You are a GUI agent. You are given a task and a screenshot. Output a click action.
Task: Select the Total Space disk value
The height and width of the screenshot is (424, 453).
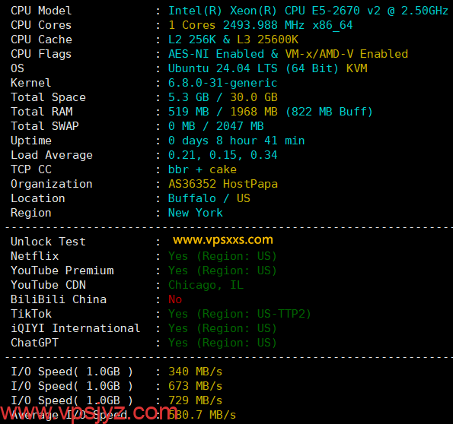[x=223, y=97]
